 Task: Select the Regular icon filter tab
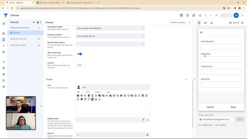click(98, 92)
